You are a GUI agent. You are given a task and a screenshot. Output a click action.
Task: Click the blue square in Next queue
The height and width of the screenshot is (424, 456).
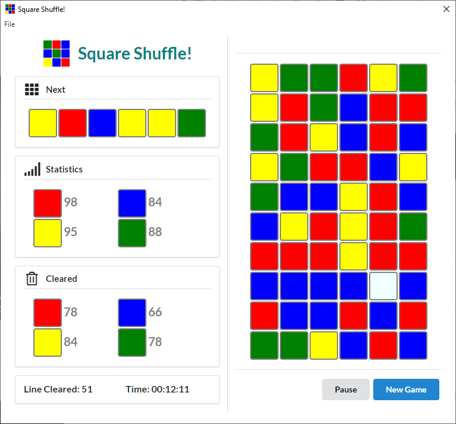coord(102,123)
